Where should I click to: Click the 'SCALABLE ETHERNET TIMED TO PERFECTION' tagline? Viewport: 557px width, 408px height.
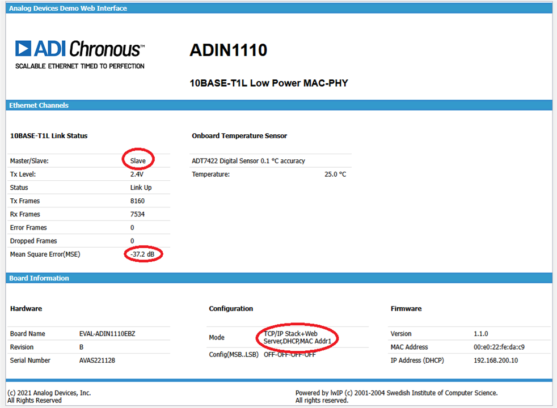(80, 66)
